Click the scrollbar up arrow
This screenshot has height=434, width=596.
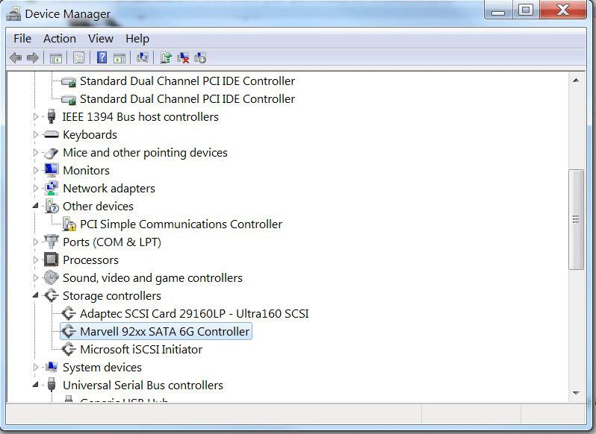click(x=576, y=81)
